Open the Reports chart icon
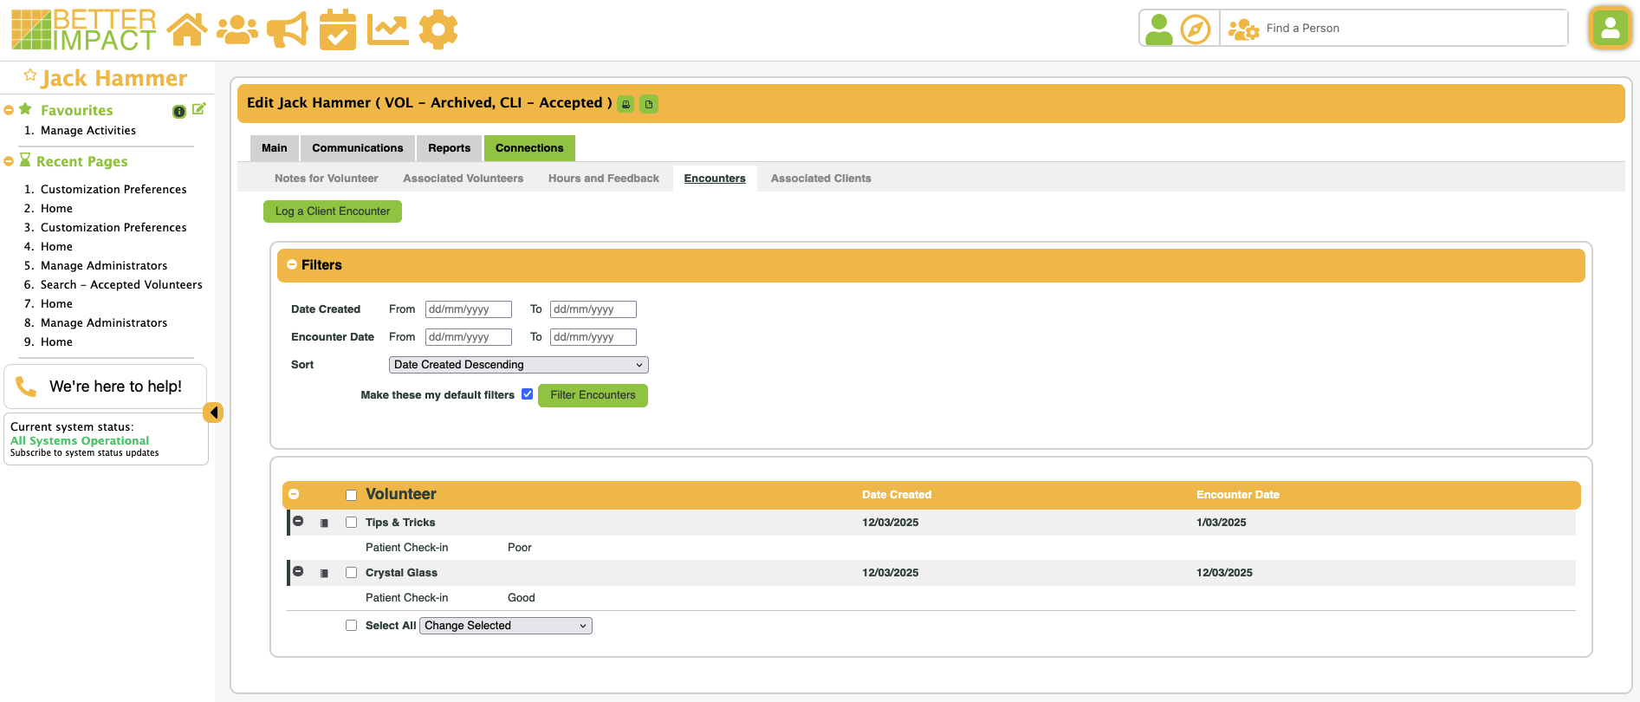The width and height of the screenshot is (1640, 702). click(387, 29)
